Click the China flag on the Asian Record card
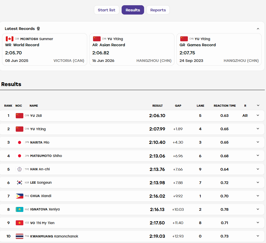The height and width of the screenshot is (243, 266). (x=97, y=39)
